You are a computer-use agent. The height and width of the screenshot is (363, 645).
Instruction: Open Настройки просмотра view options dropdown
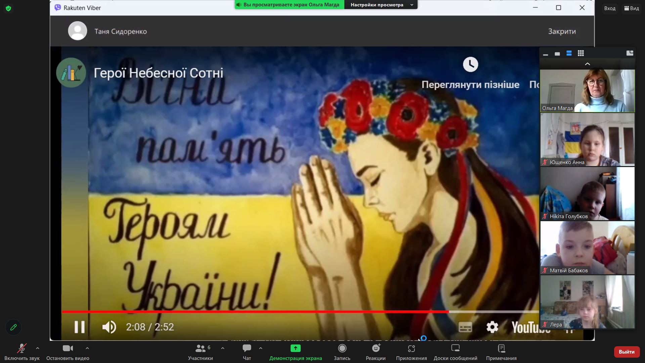pos(381,5)
